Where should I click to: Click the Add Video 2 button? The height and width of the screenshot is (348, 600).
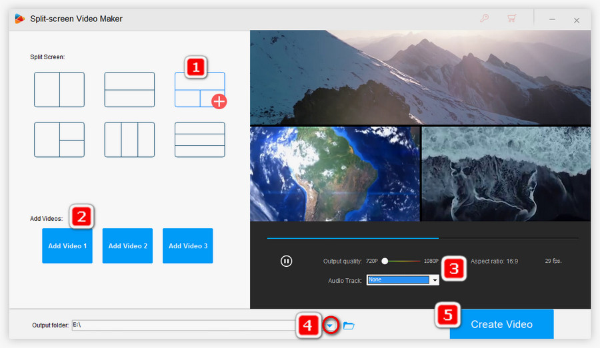[x=127, y=246]
